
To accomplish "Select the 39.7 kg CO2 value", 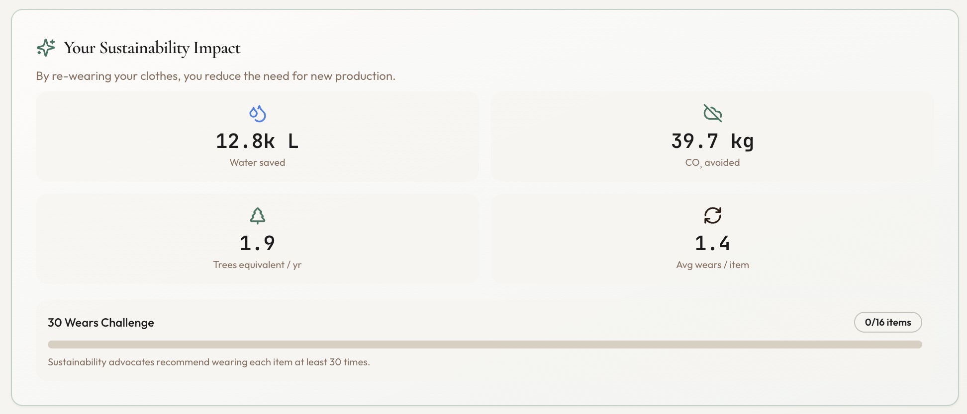I will (x=712, y=141).
